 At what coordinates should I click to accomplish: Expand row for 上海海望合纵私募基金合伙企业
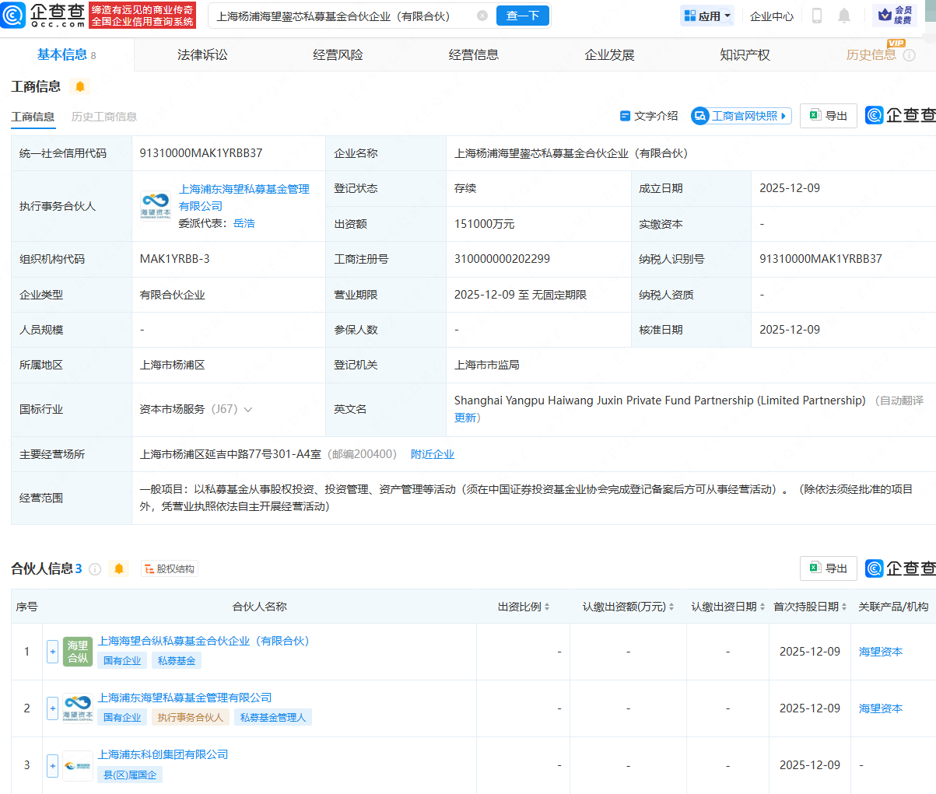tap(53, 652)
